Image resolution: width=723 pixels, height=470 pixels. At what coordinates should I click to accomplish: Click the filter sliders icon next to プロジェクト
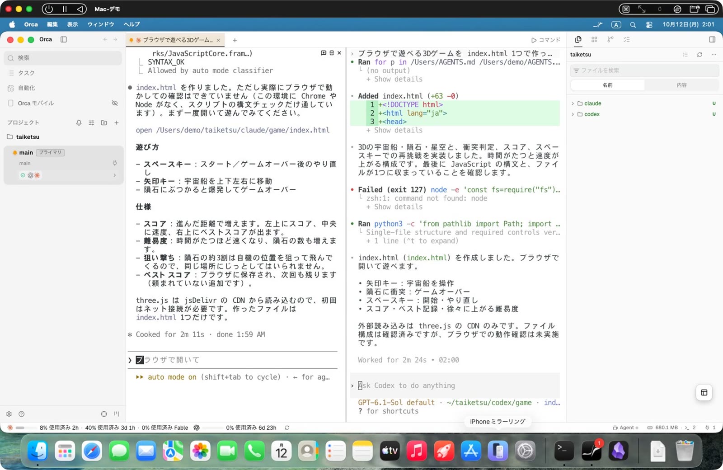(x=91, y=122)
